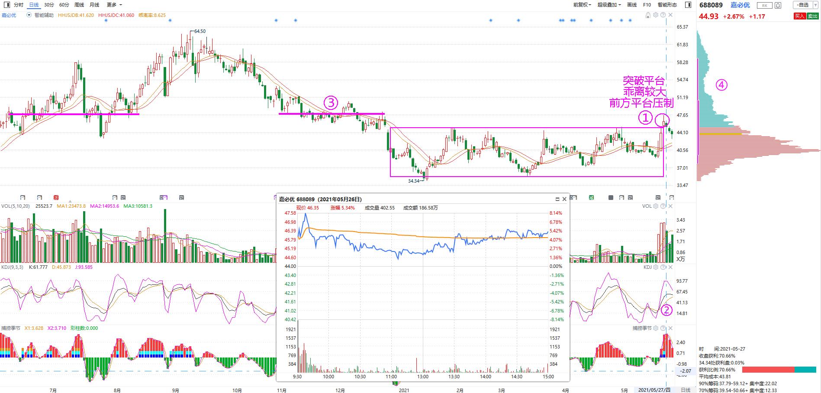Click the lock icon on main chart
The image size is (821, 393).
(x=648, y=15)
